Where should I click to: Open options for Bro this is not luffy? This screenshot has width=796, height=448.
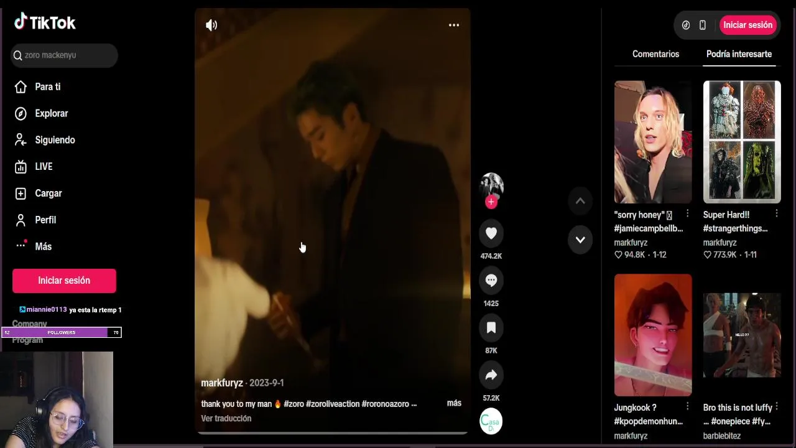777,406
